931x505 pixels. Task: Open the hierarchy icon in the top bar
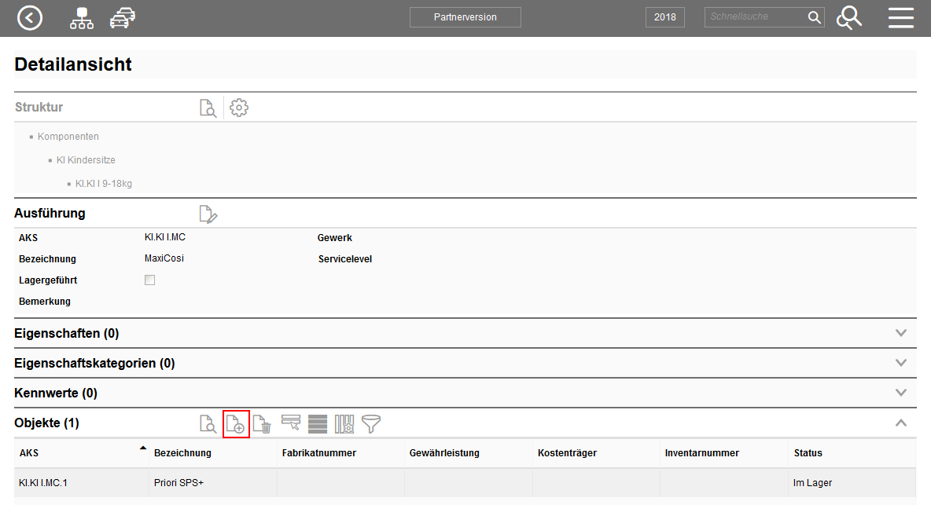point(81,16)
